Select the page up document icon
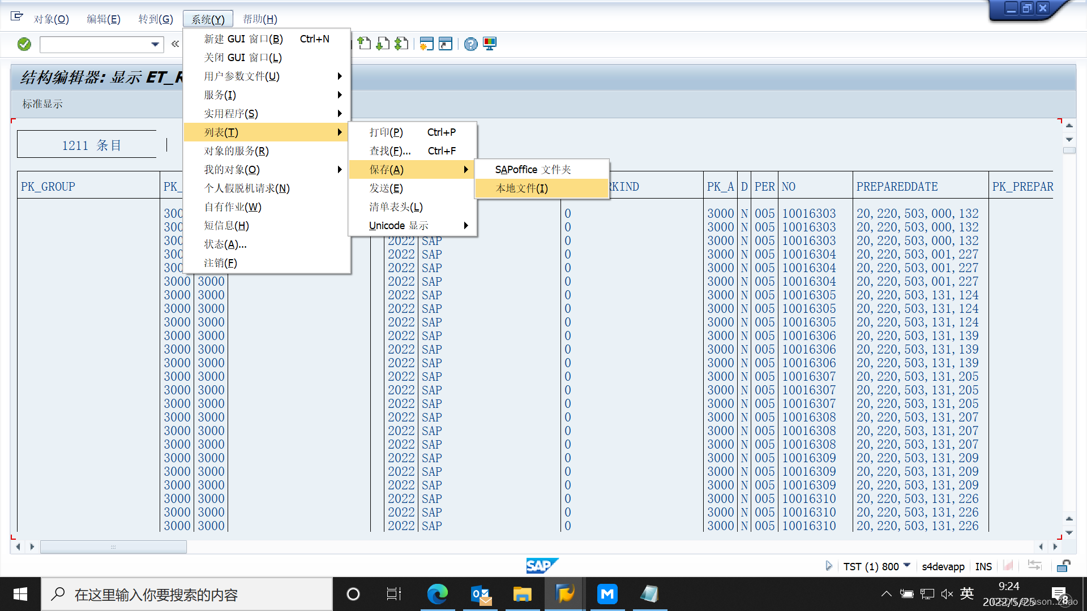The image size is (1087, 611). coord(365,44)
